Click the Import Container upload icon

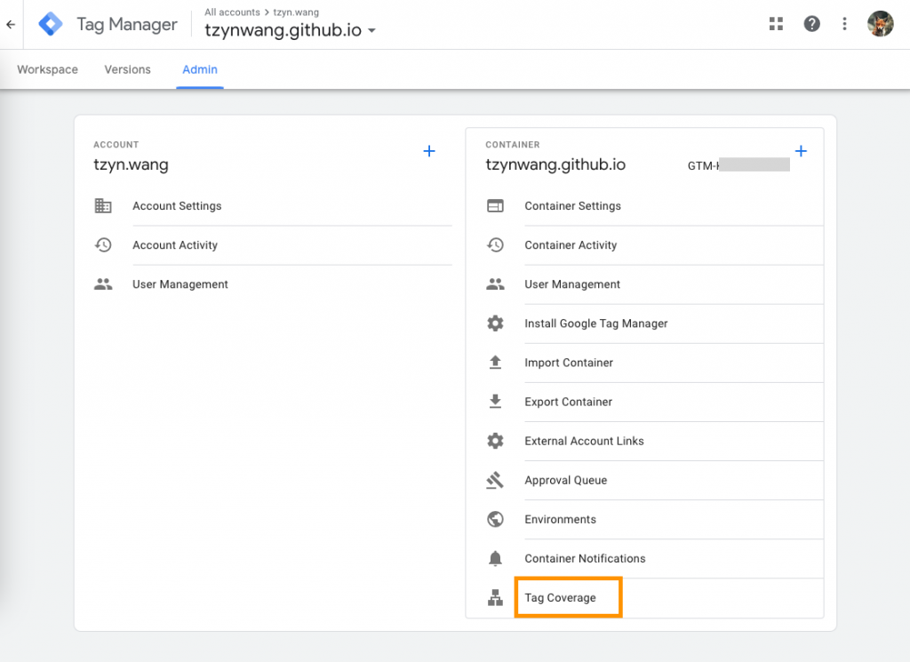(495, 363)
